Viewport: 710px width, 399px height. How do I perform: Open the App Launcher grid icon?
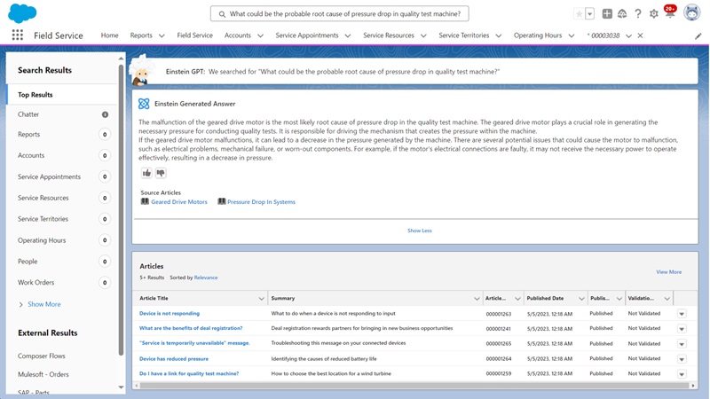tap(17, 35)
